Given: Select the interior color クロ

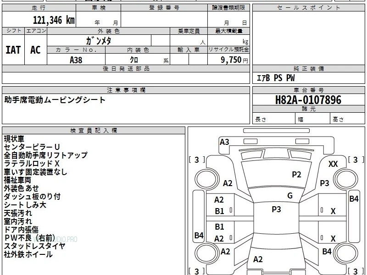Looking at the screenshot, I should [134, 60].
